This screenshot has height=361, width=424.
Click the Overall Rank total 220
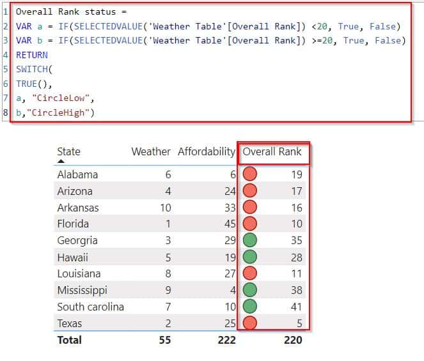[293, 340]
